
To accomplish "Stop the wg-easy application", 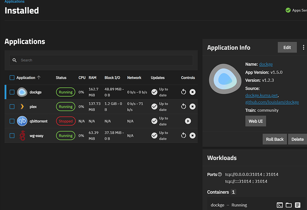I will pos(193,135).
